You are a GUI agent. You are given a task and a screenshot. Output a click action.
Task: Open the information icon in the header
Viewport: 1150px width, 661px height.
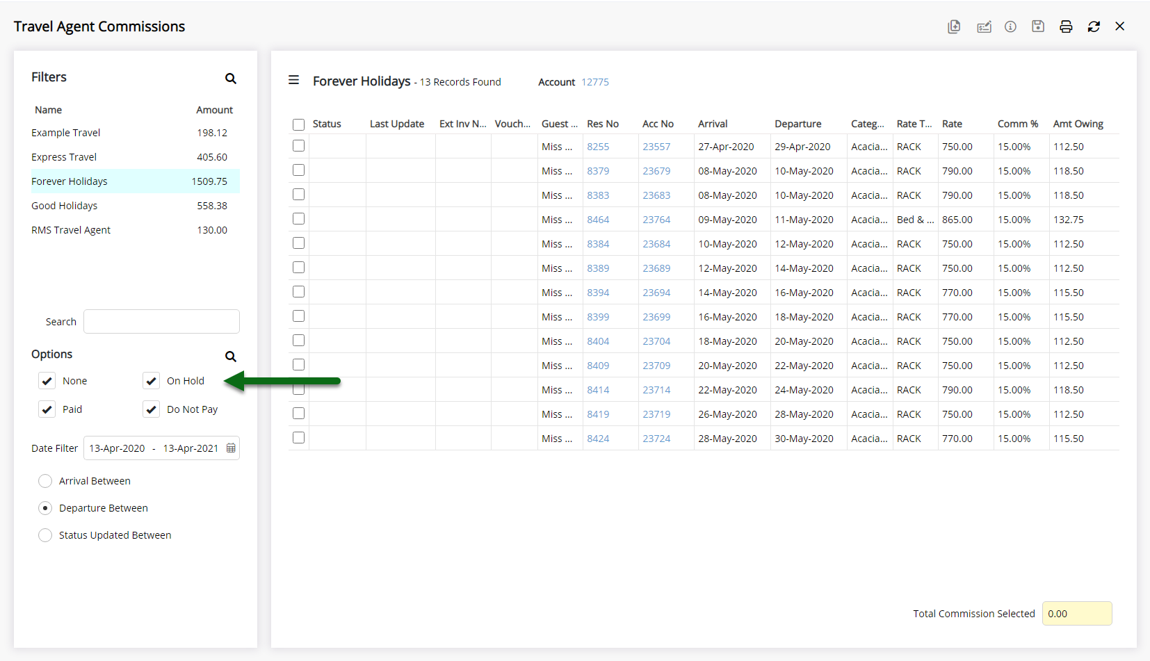pyautogui.click(x=1010, y=26)
